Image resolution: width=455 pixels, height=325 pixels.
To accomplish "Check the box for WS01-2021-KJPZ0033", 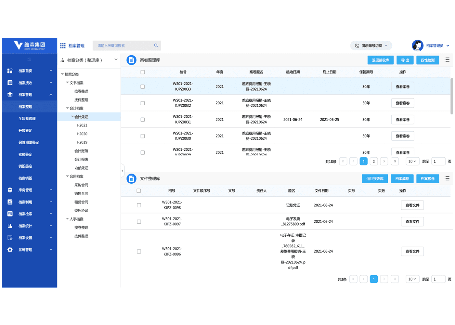I will point(143,87).
